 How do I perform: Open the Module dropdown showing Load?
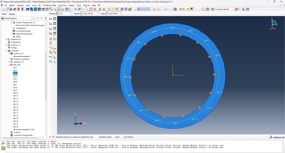[x=64, y=14]
